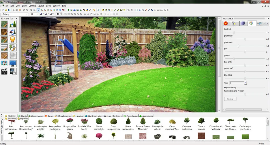Click the Neutral button

pyautogui.click(x=230, y=99)
